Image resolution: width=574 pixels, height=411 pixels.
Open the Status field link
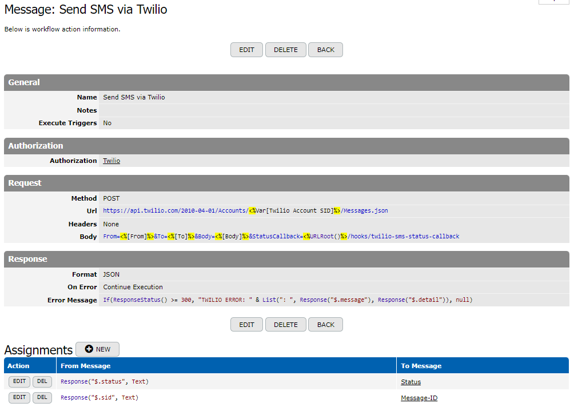(410, 382)
